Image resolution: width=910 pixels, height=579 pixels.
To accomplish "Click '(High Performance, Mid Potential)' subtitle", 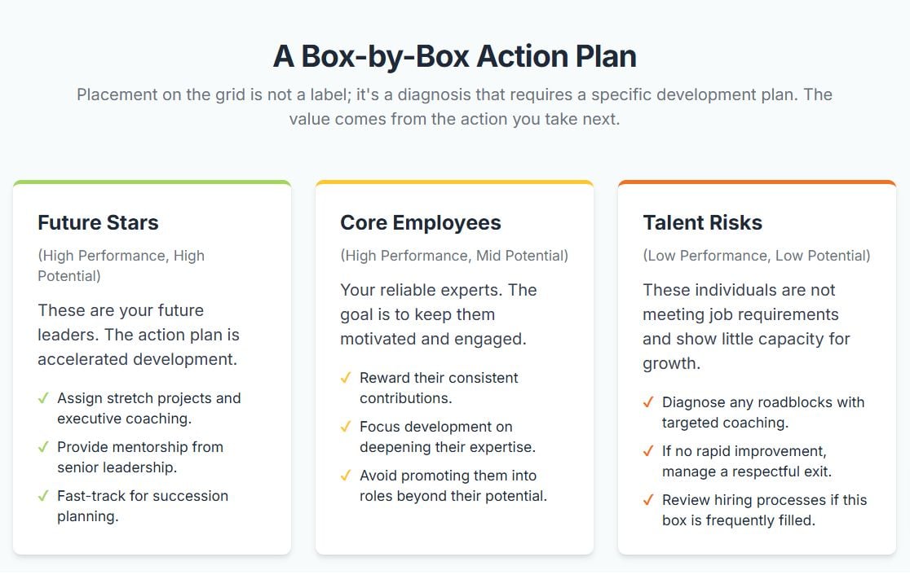I will (454, 256).
